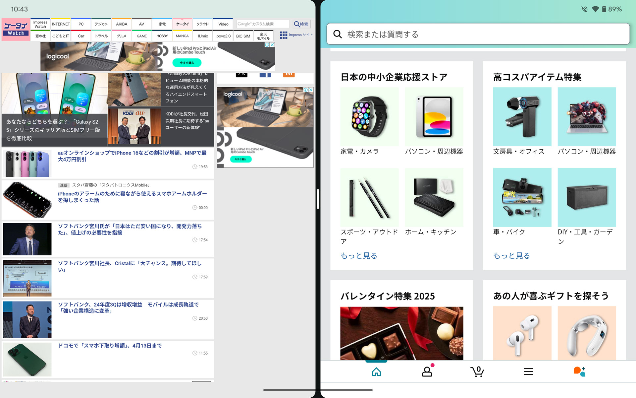Open the Facebook share icon
Screen dimensions: 636x398
pyautogui.click(x=265, y=75)
